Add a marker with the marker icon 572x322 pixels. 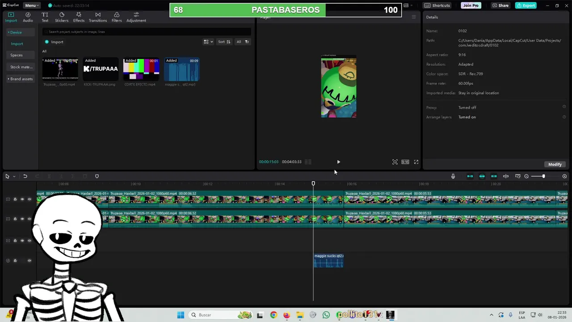coord(97,176)
